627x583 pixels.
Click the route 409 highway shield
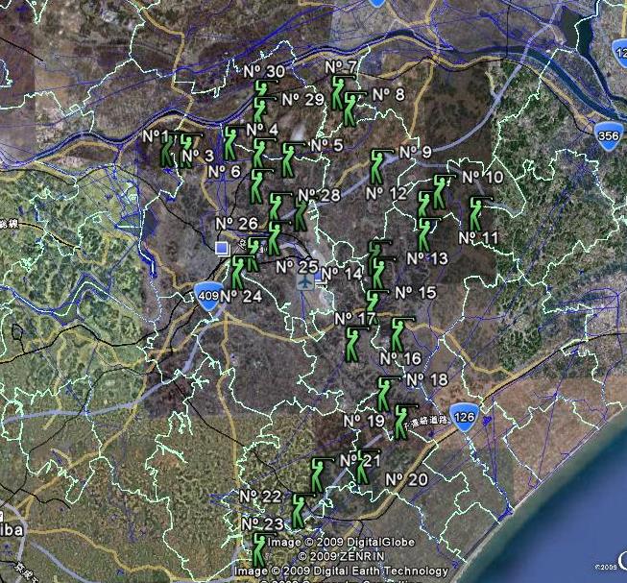205,292
